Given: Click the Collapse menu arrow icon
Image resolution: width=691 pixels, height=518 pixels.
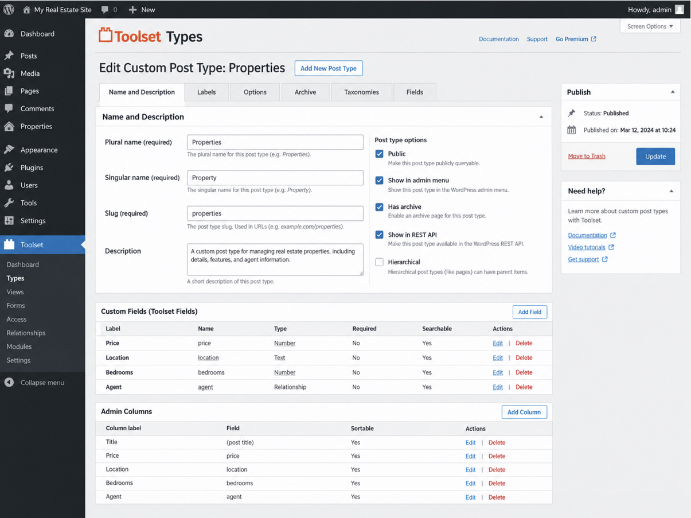Looking at the screenshot, I should click(9, 383).
